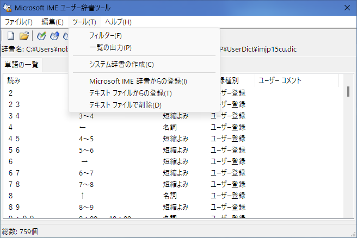Screen dimensions: 357x238
Task: Select the row with reading 7 8
Action: [x=174, y=184]
